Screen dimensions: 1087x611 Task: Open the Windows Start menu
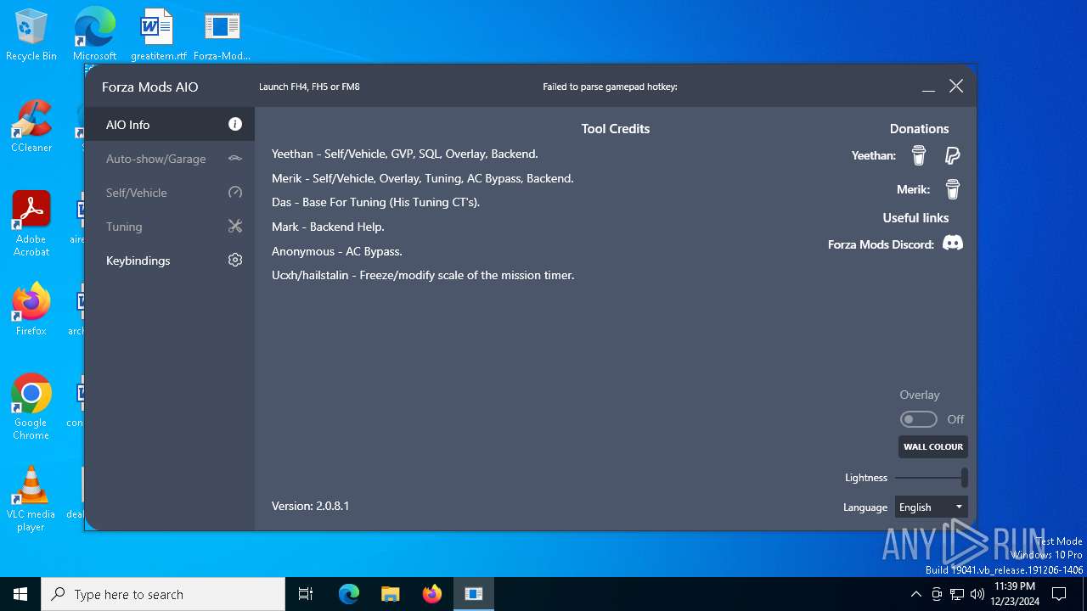point(20,594)
